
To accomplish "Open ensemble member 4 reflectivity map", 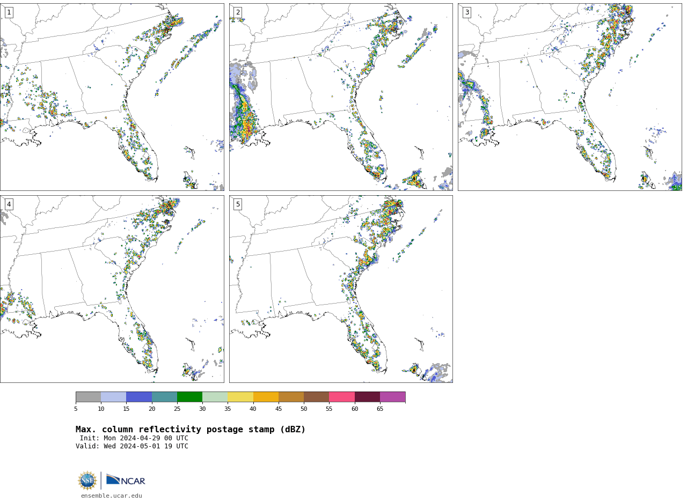I will point(112,289).
